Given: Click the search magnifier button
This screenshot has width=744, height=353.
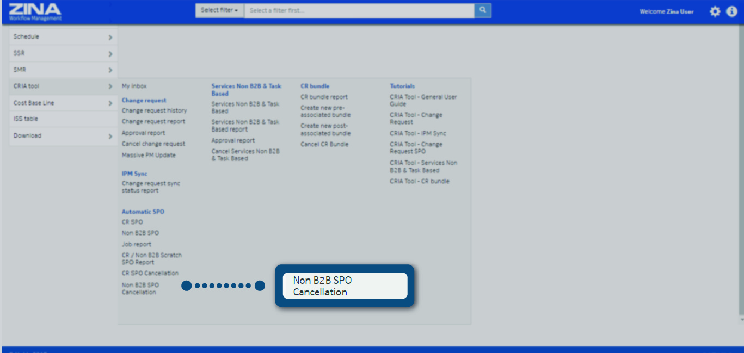Looking at the screenshot, I should tap(482, 10).
